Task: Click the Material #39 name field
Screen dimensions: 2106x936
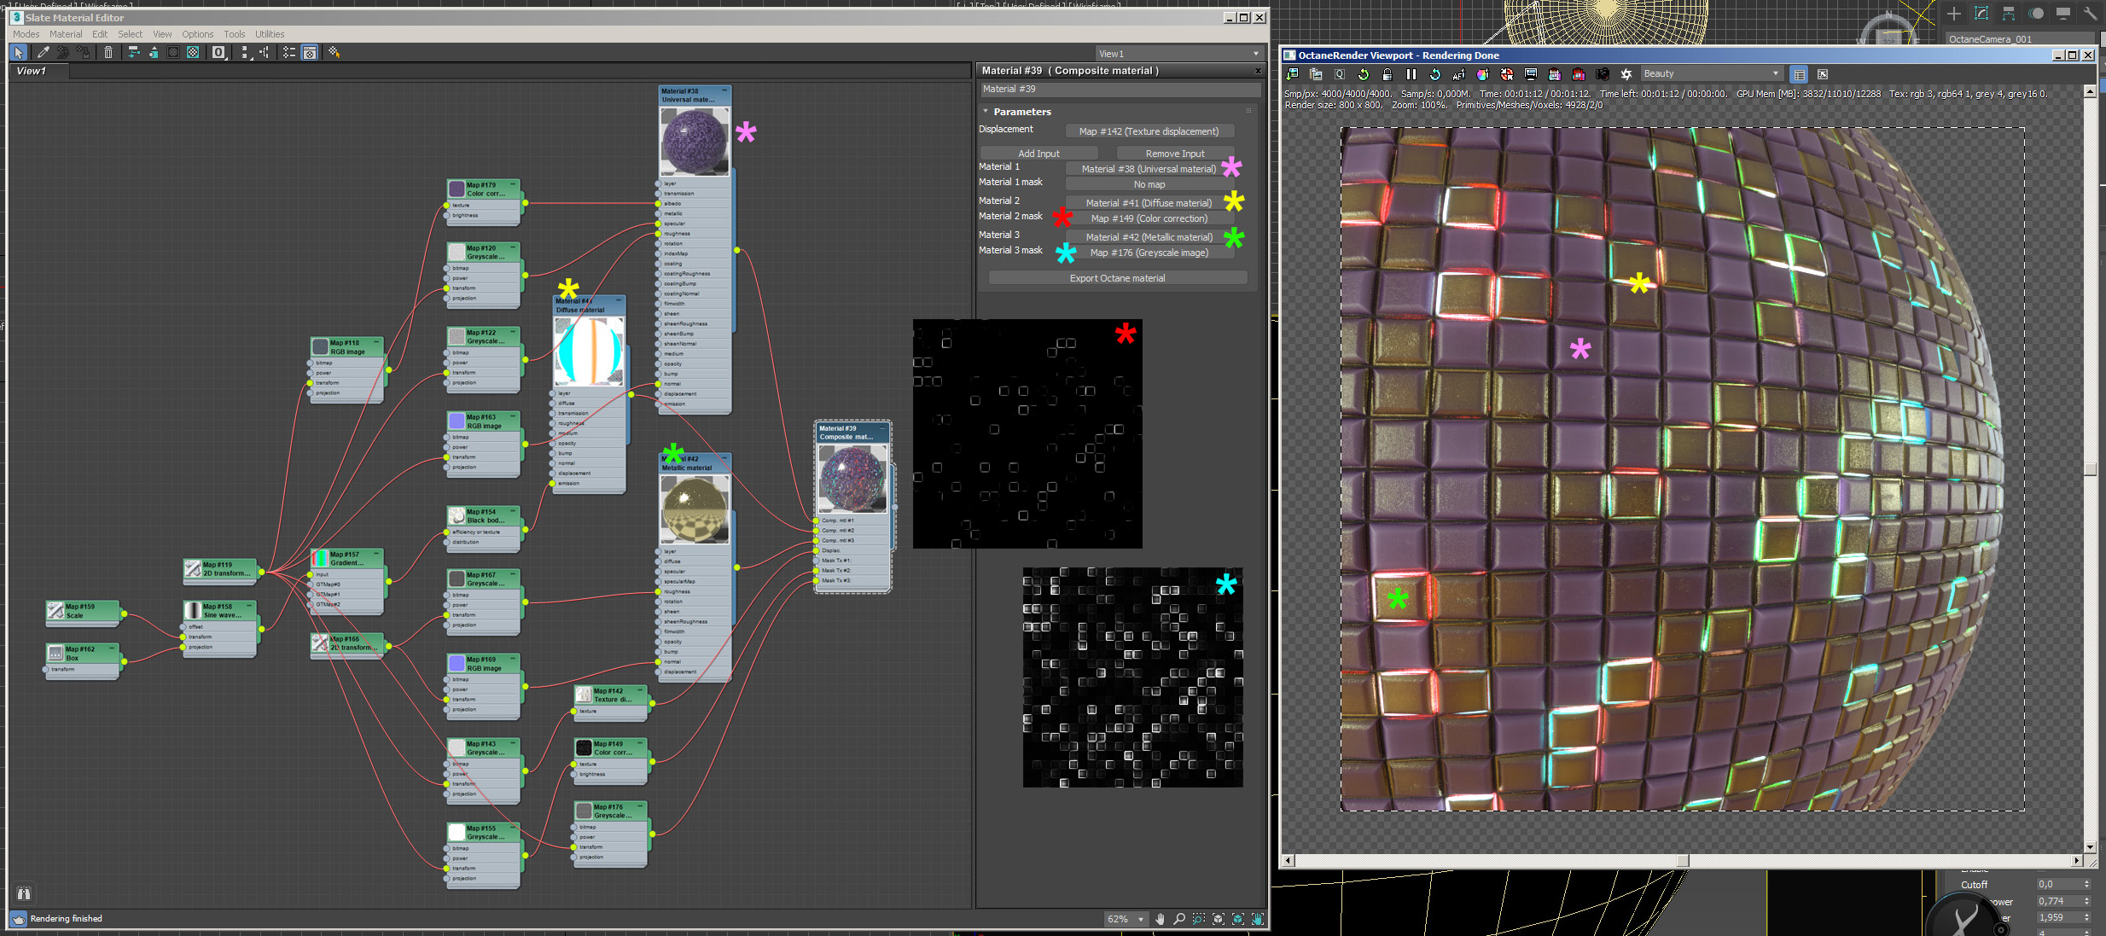Action: (x=1119, y=89)
